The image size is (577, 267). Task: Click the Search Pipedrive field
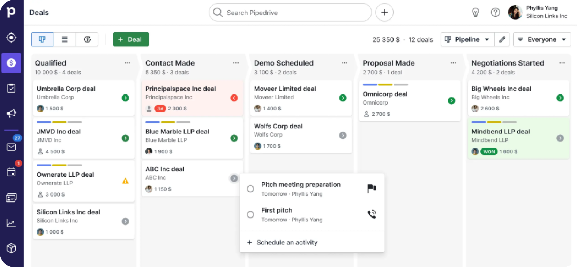pos(290,13)
